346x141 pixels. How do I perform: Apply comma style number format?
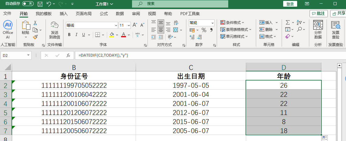coord(211,30)
